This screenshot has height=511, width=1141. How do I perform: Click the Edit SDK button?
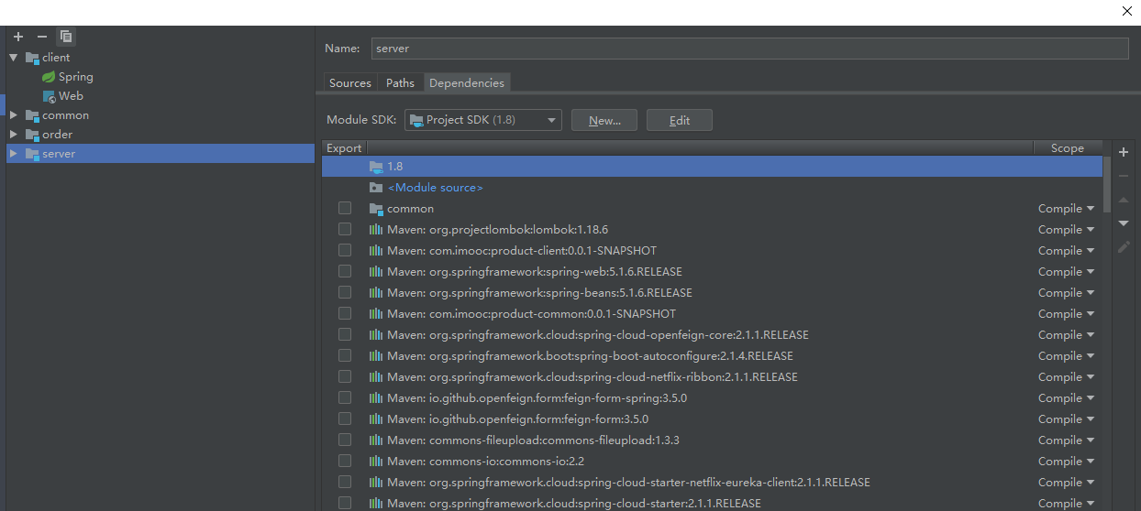pyautogui.click(x=680, y=120)
